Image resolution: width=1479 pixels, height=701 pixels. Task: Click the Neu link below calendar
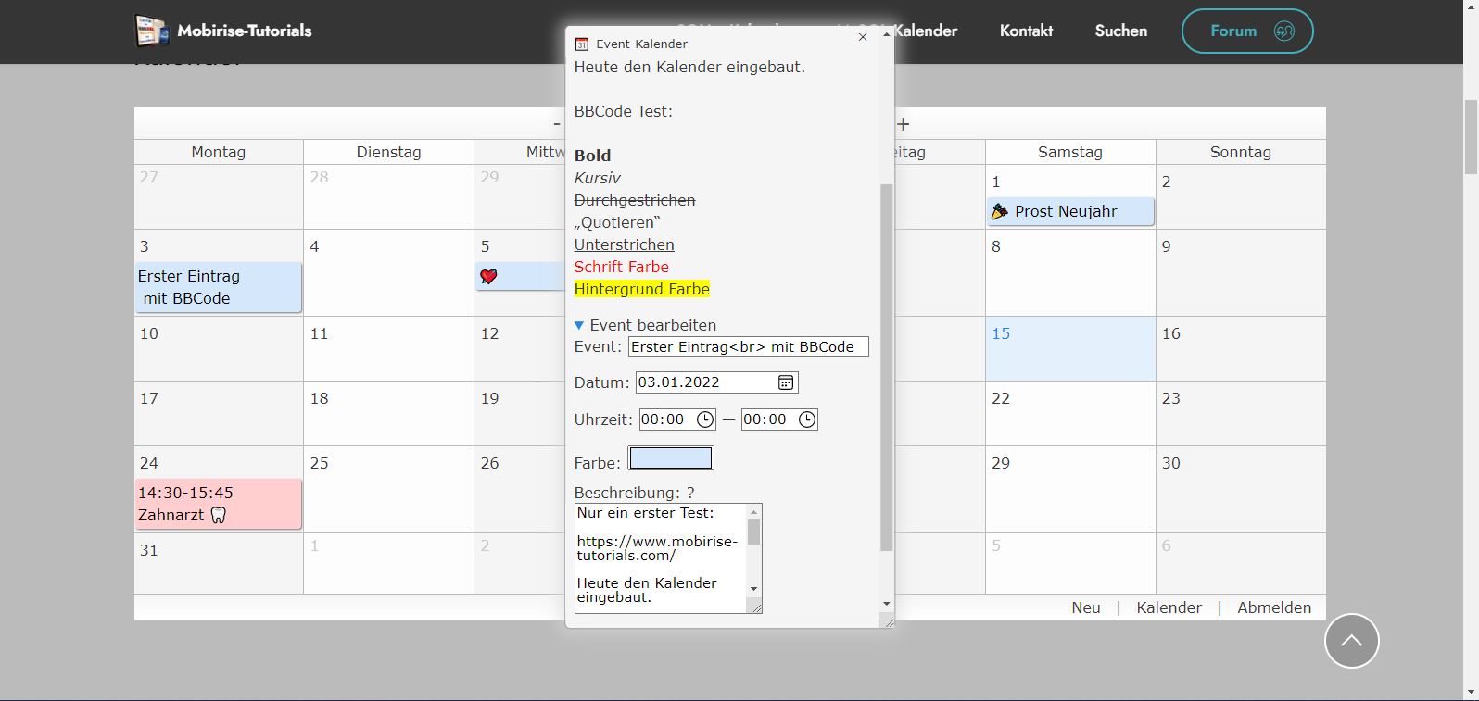point(1086,607)
